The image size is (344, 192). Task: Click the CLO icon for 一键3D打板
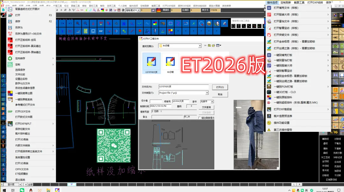[269, 92]
